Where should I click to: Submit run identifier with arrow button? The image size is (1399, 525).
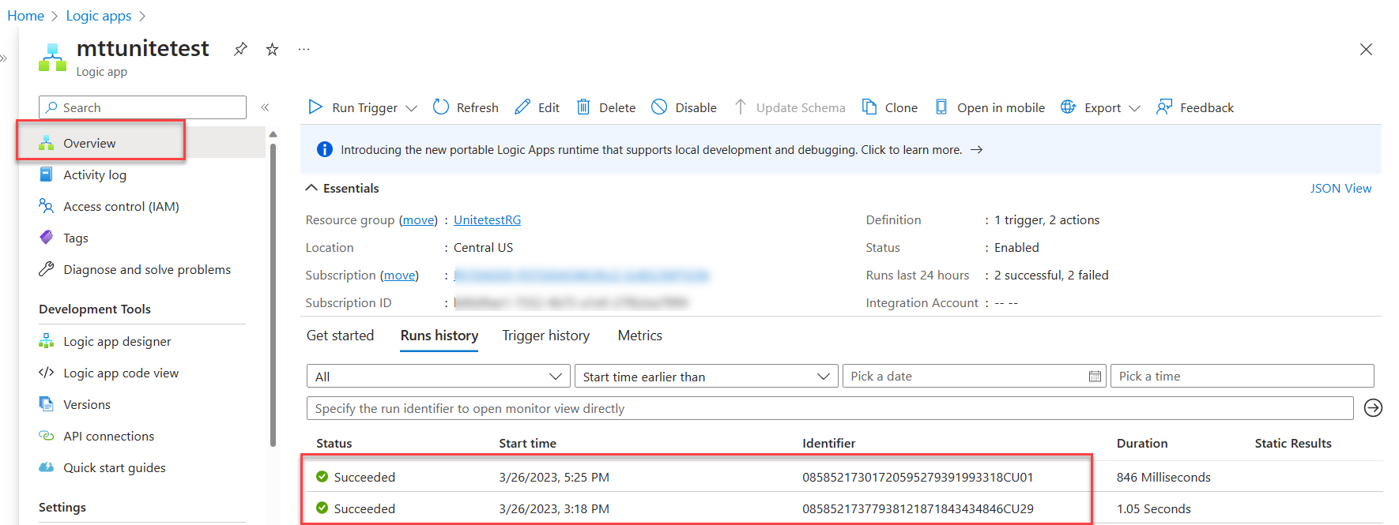coord(1373,408)
